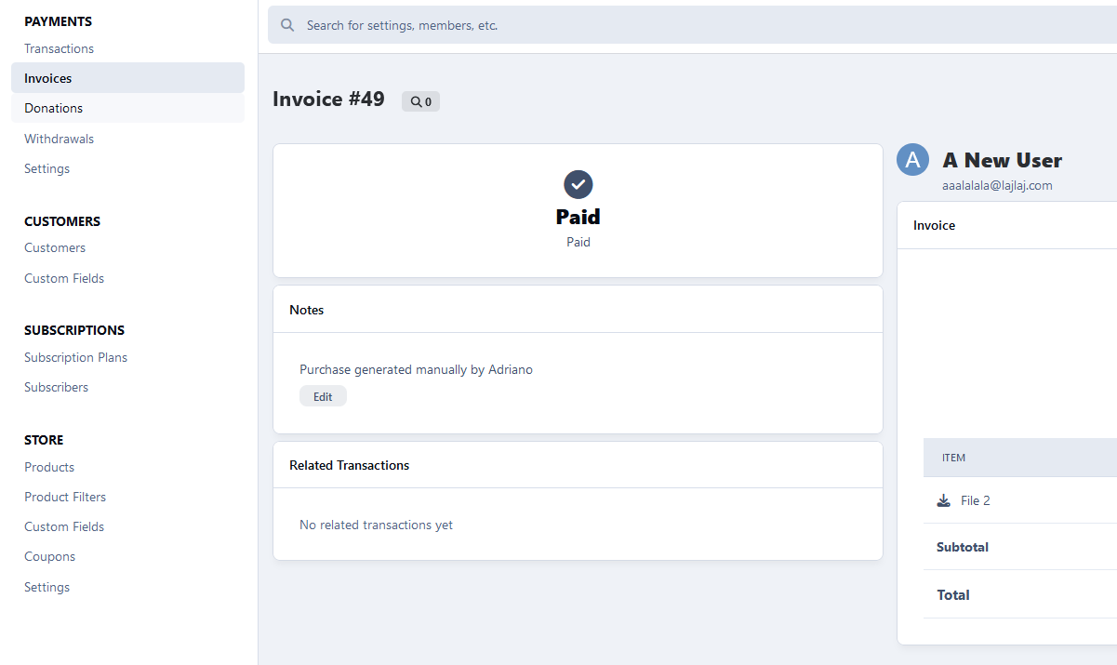Navigate to Subscription Plans
Screen dimensions: 1117x665
75,357
